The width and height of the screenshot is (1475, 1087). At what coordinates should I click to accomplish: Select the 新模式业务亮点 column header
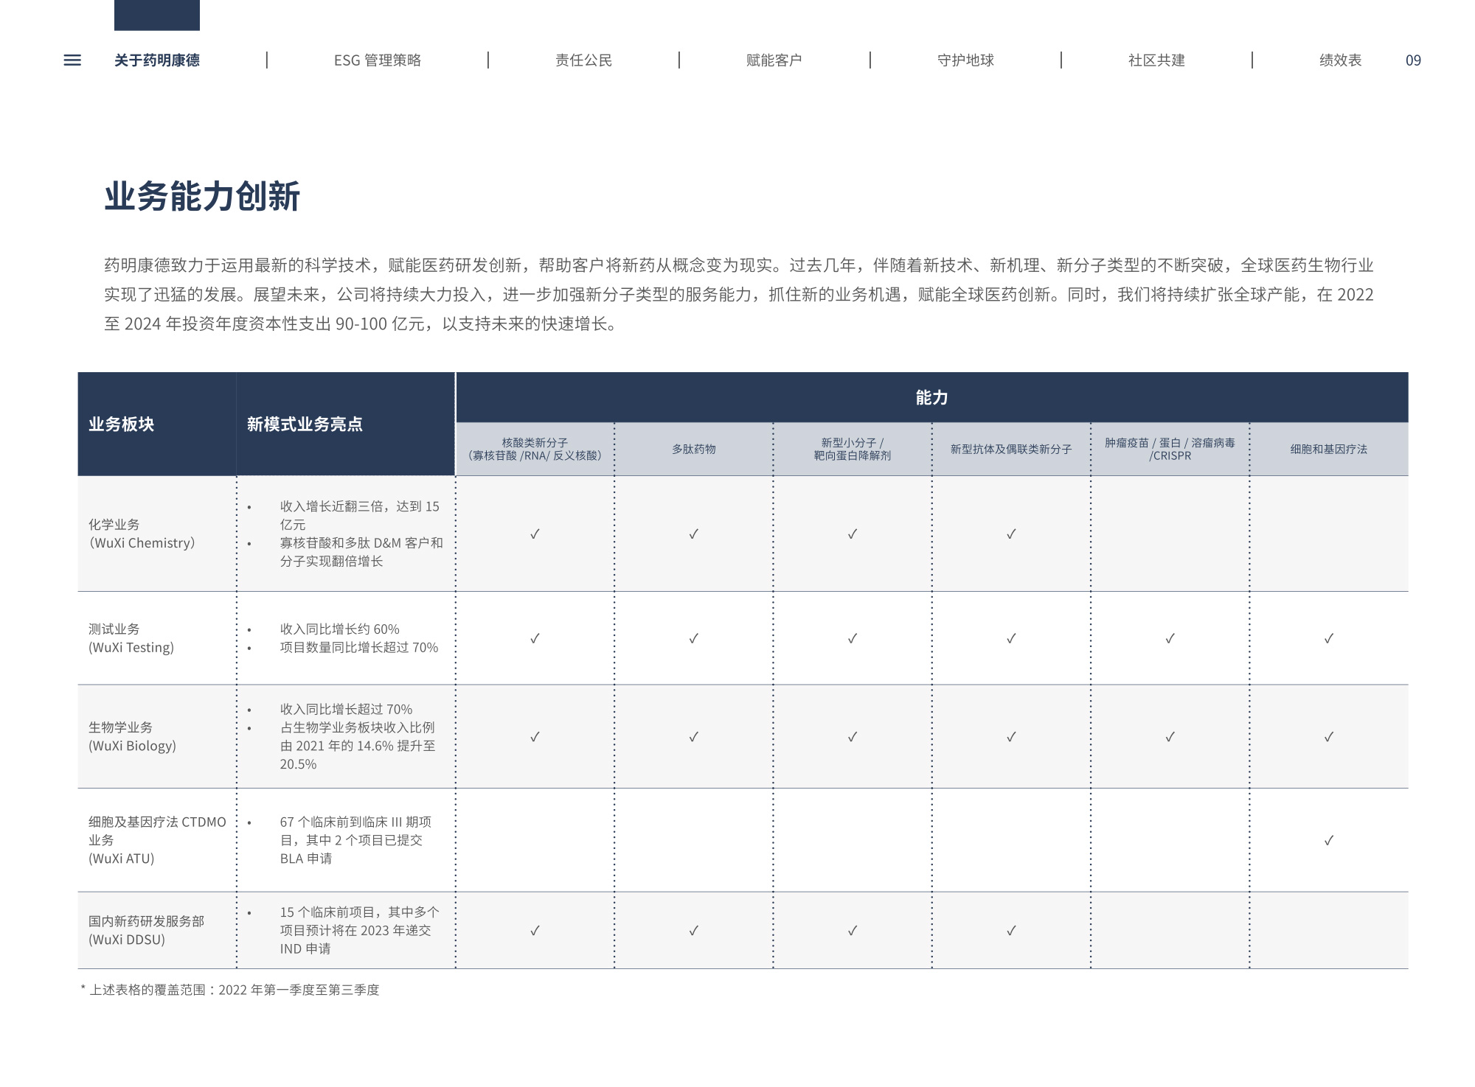click(x=305, y=424)
